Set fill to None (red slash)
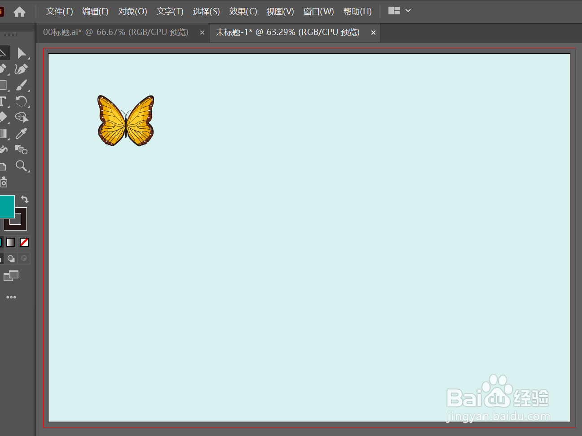The image size is (582, 436). pyautogui.click(x=24, y=242)
